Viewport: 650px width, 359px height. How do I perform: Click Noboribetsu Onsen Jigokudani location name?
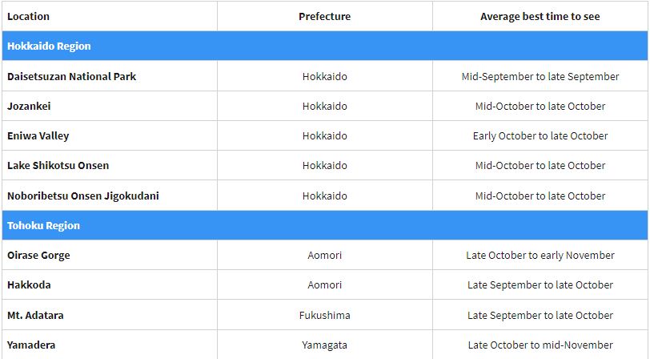click(x=83, y=196)
